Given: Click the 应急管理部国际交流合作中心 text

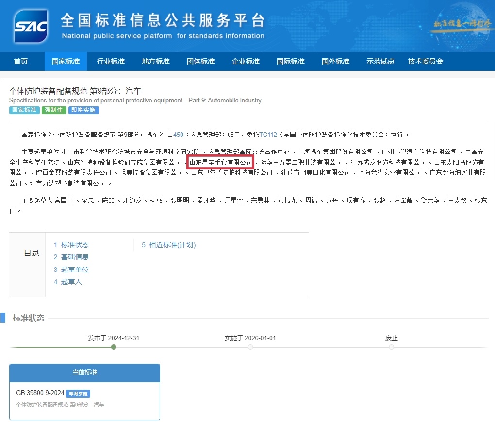Looking at the screenshot, I should (248, 152).
